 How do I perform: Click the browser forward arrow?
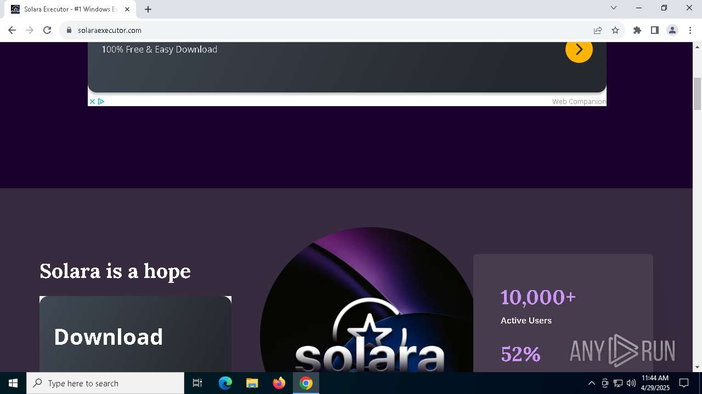click(x=30, y=30)
